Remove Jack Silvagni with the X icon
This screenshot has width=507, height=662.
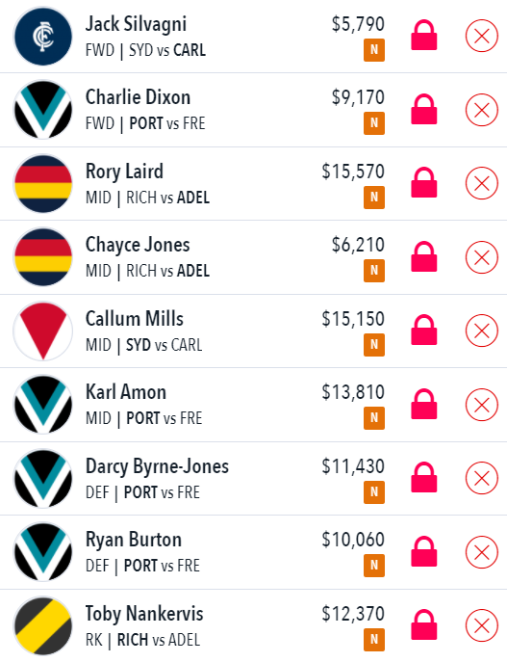coord(482,36)
